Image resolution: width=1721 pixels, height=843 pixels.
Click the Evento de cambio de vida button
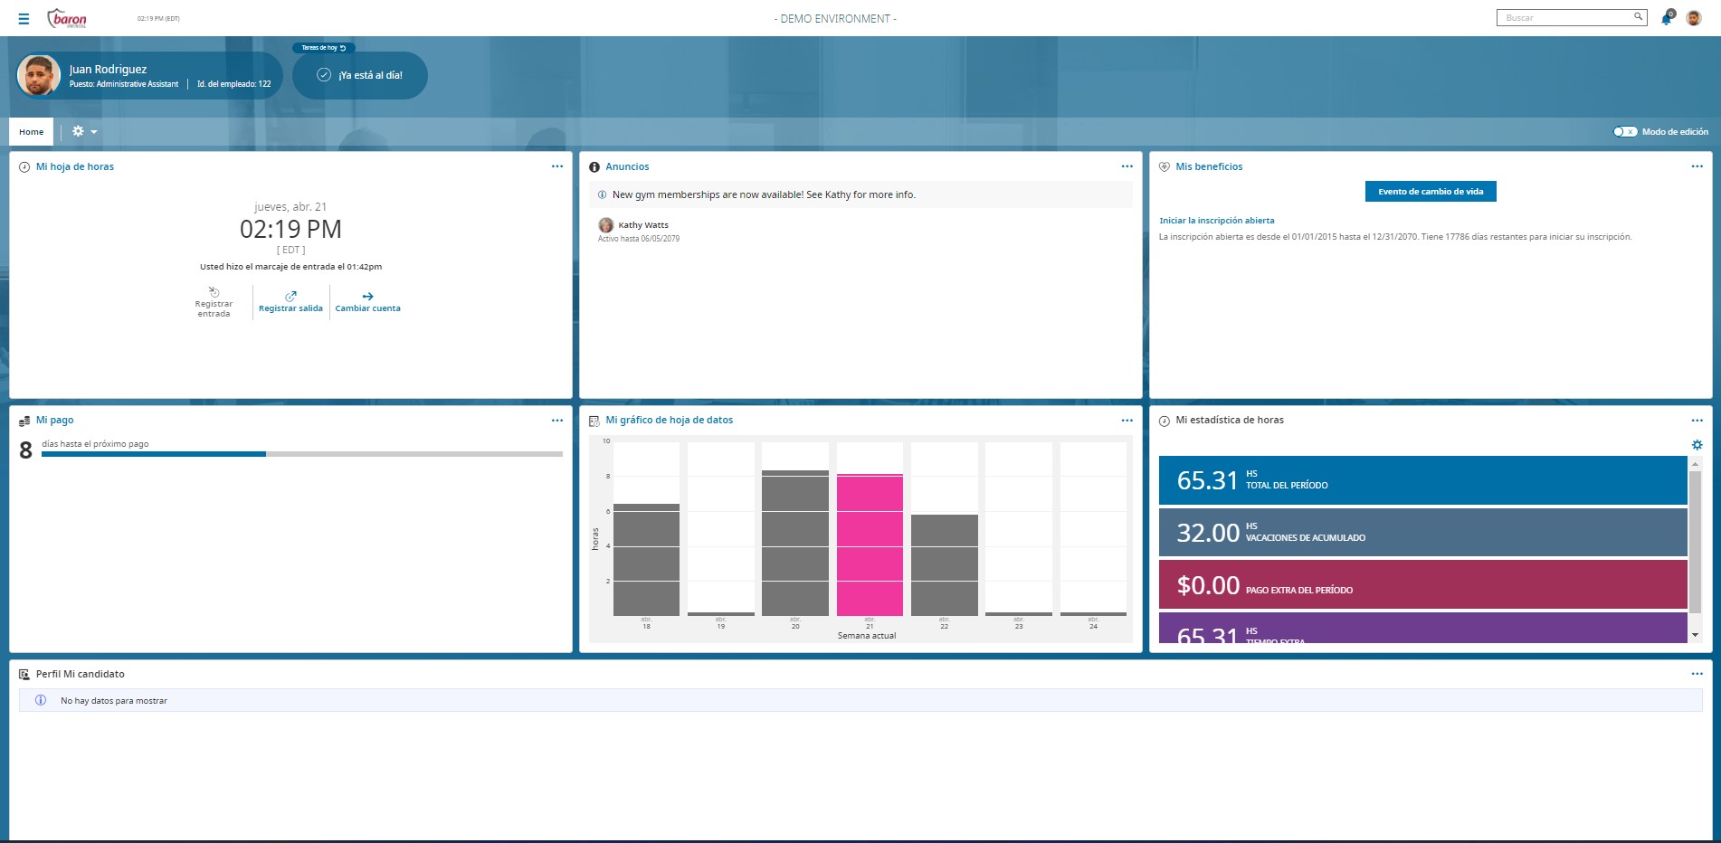tap(1431, 192)
